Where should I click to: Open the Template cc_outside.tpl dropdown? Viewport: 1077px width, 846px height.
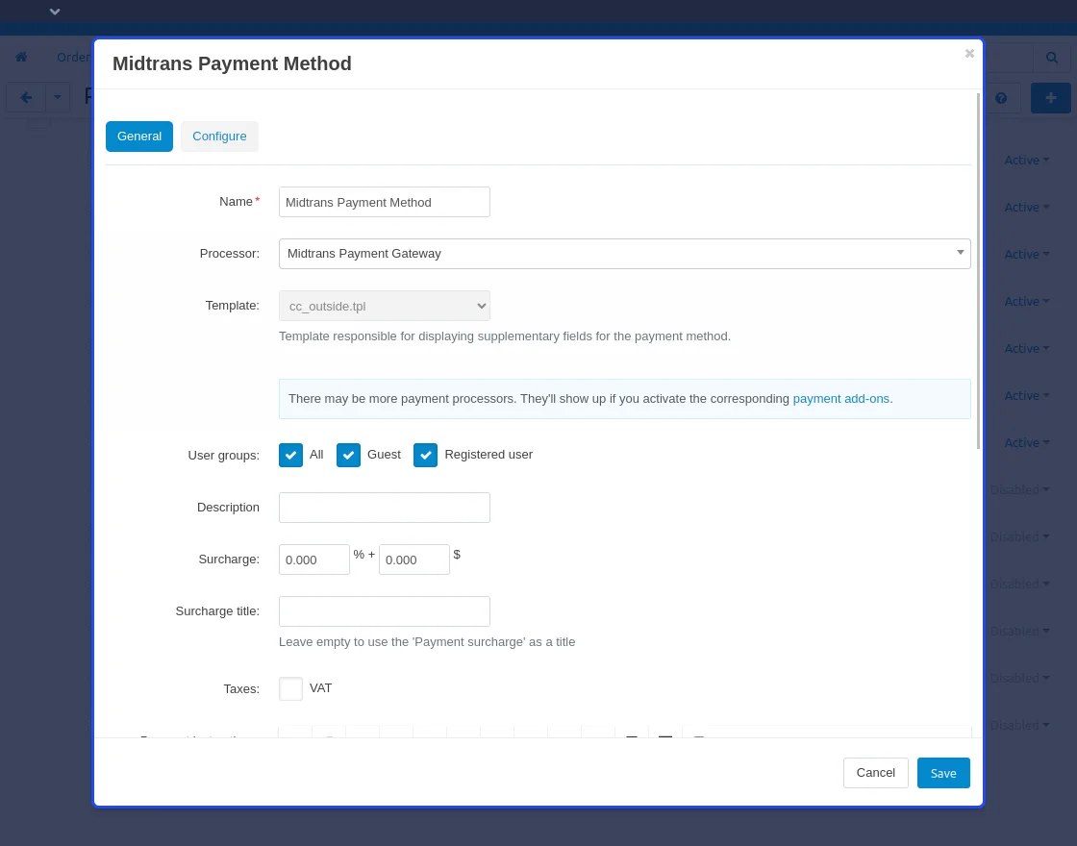pyautogui.click(x=384, y=306)
